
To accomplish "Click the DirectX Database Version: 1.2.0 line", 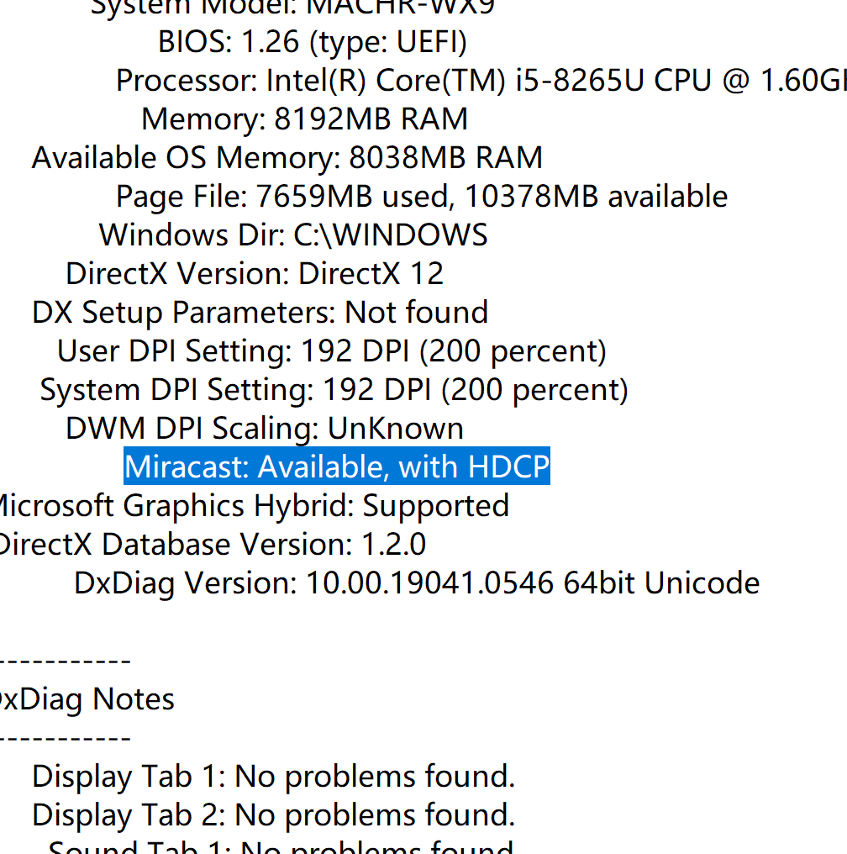I will coord(213,545).
